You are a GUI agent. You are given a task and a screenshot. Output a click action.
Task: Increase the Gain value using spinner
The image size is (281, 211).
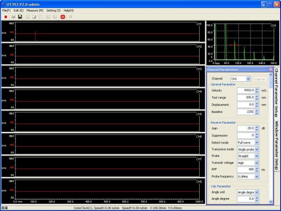[257, 127]
